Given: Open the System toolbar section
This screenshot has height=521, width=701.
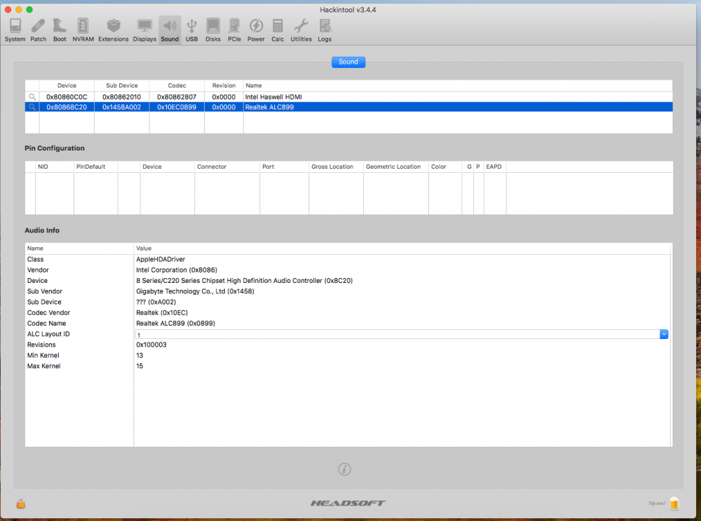Looking at the screenshot, I should (x=15, y=30).
